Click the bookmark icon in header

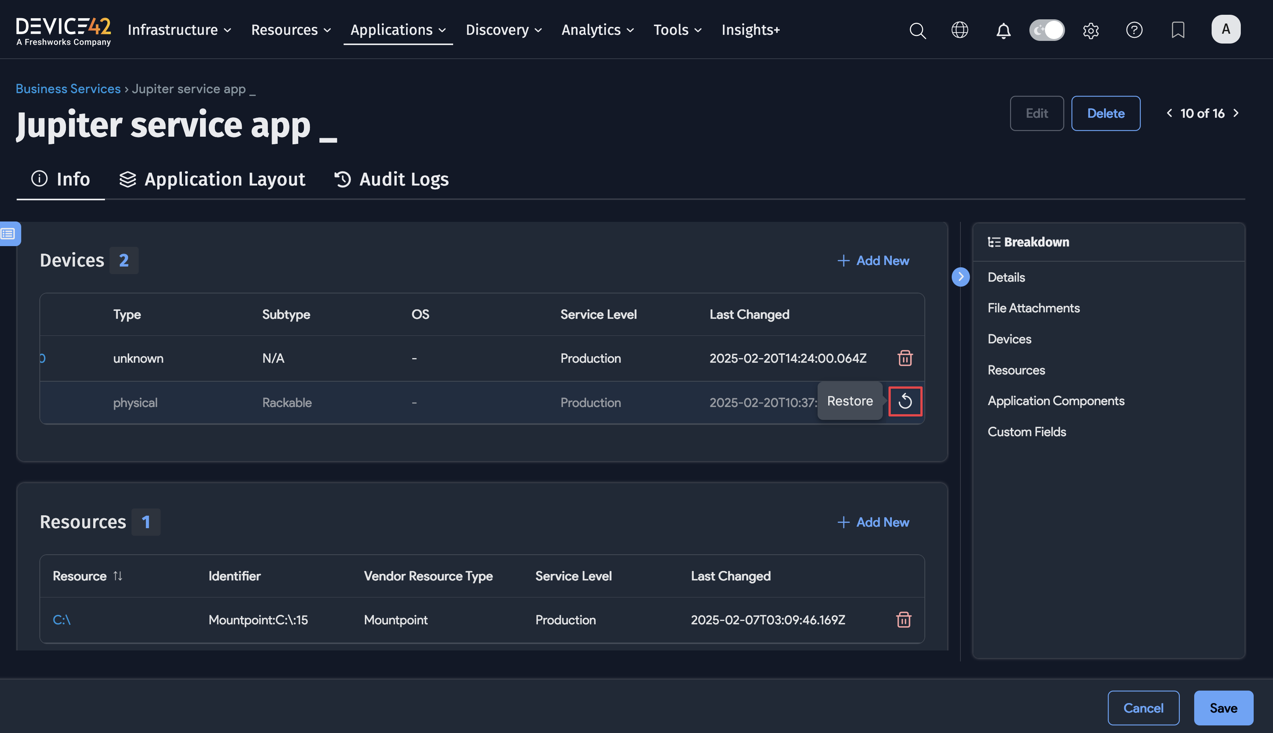pos(1178,30)
